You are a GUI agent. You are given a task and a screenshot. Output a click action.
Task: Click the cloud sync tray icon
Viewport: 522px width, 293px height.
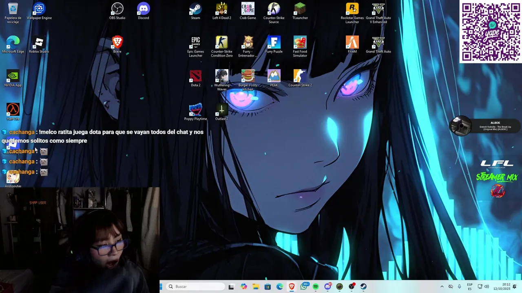(x=451, y=286)
